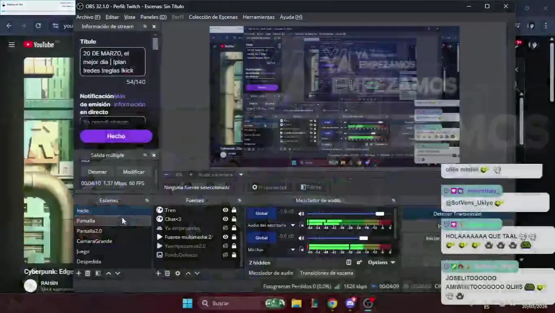This screenshot has width=555, height=313.
Task: Open the Paneles menu
Action: coord(153,17)
